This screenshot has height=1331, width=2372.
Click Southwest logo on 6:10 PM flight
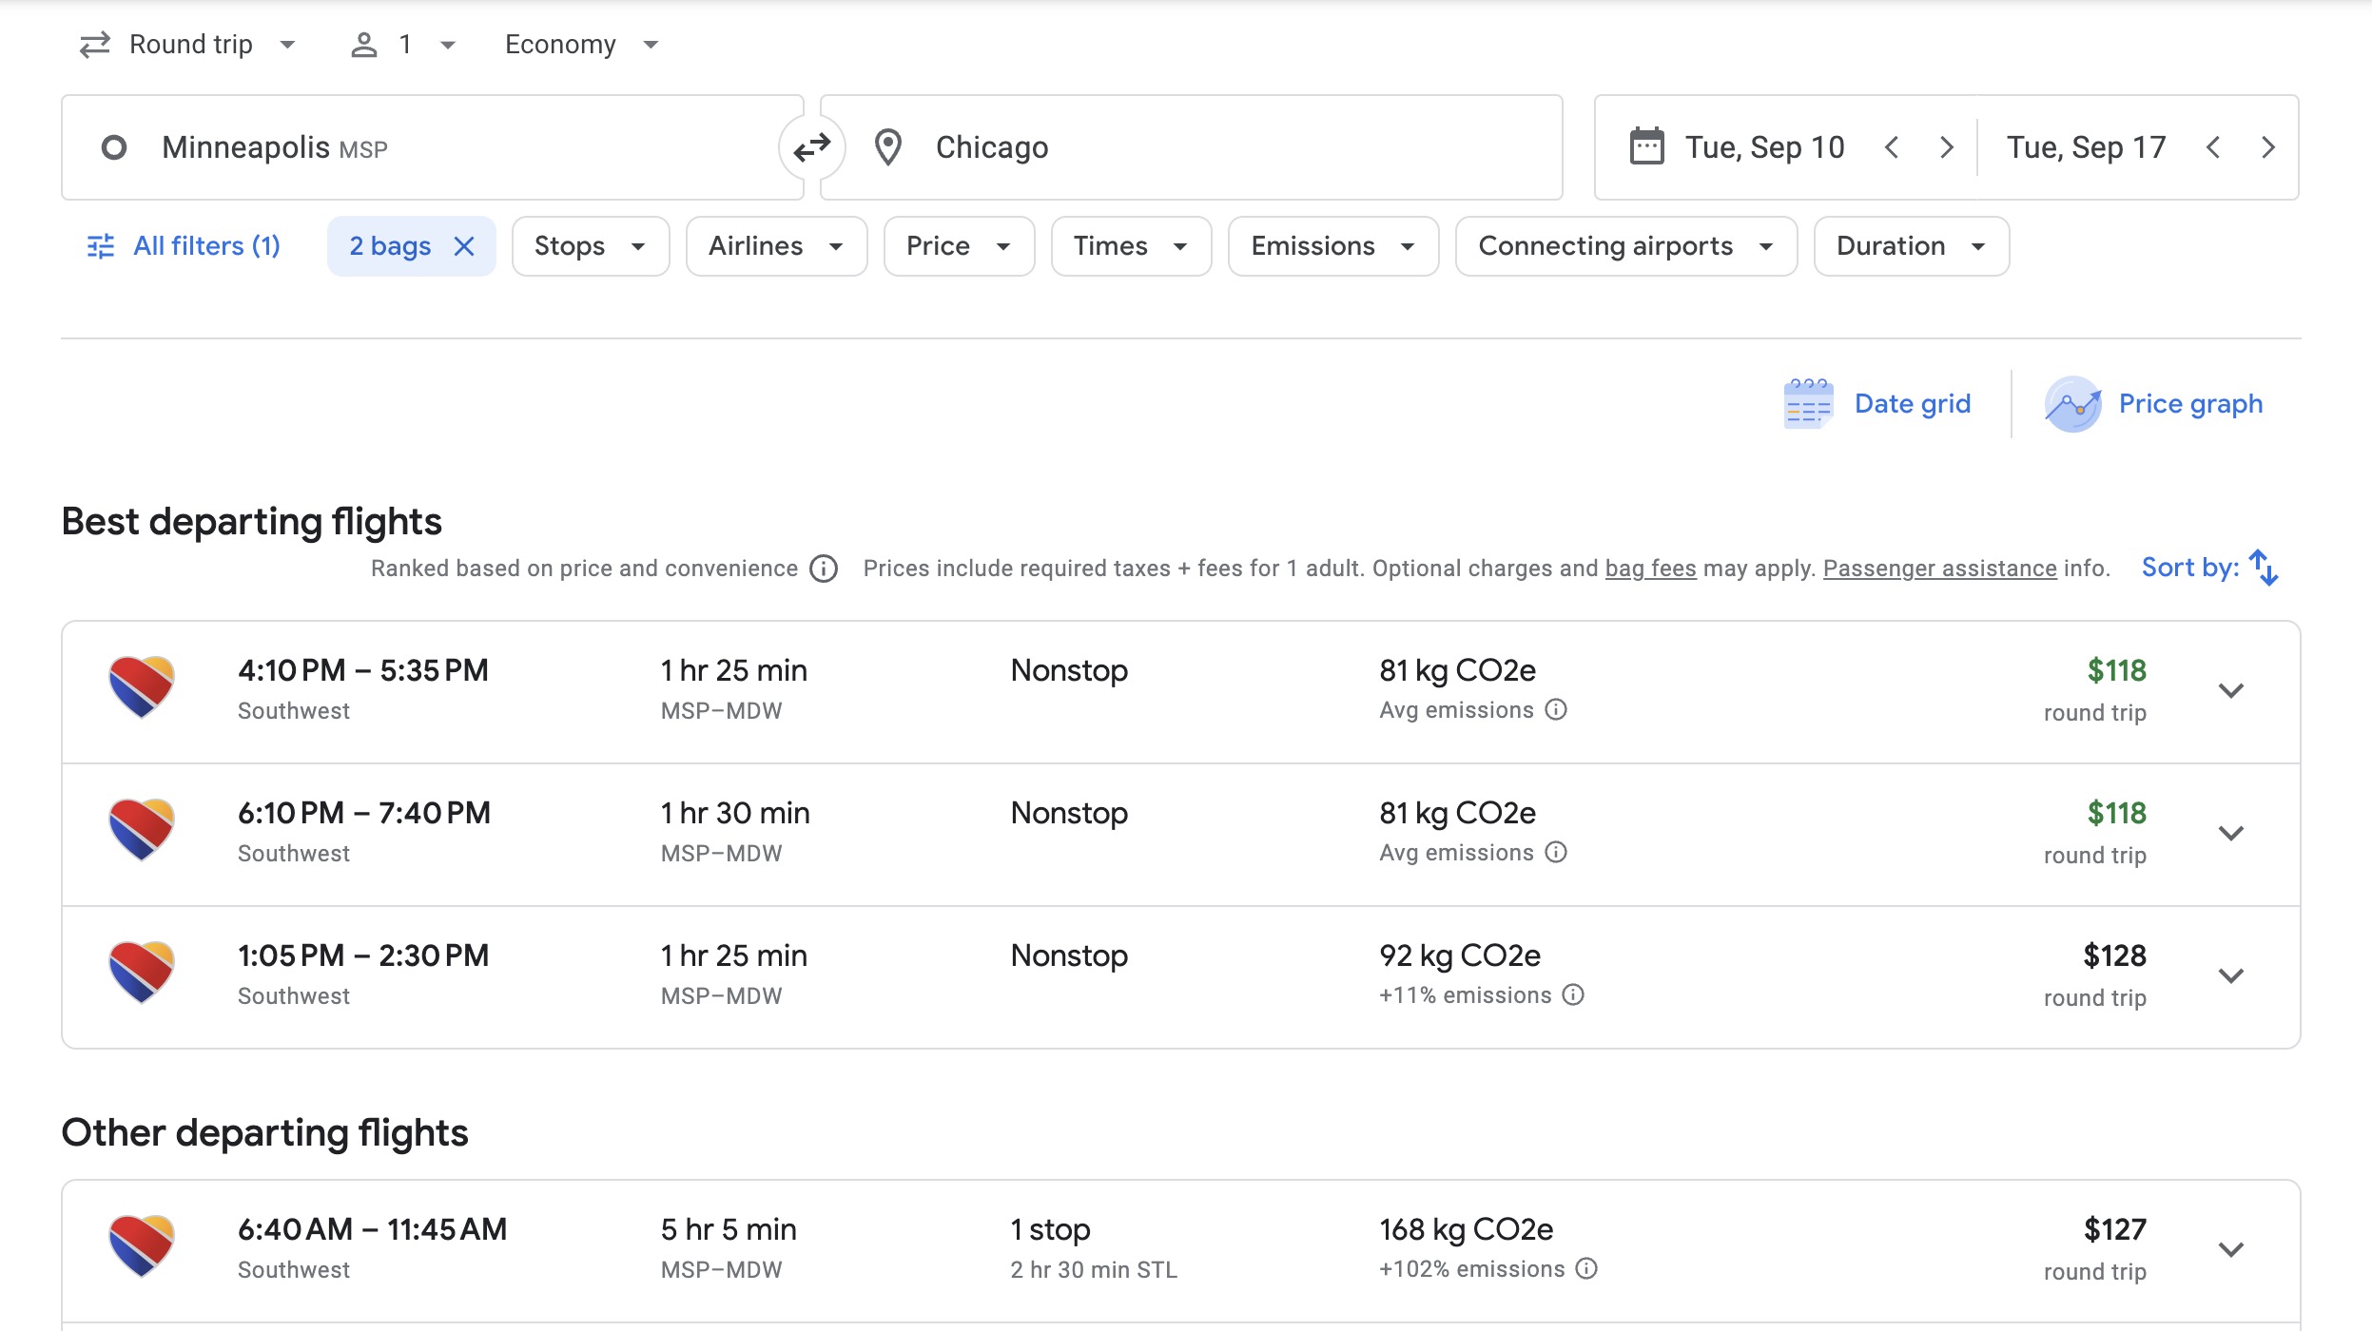point(142,830)
